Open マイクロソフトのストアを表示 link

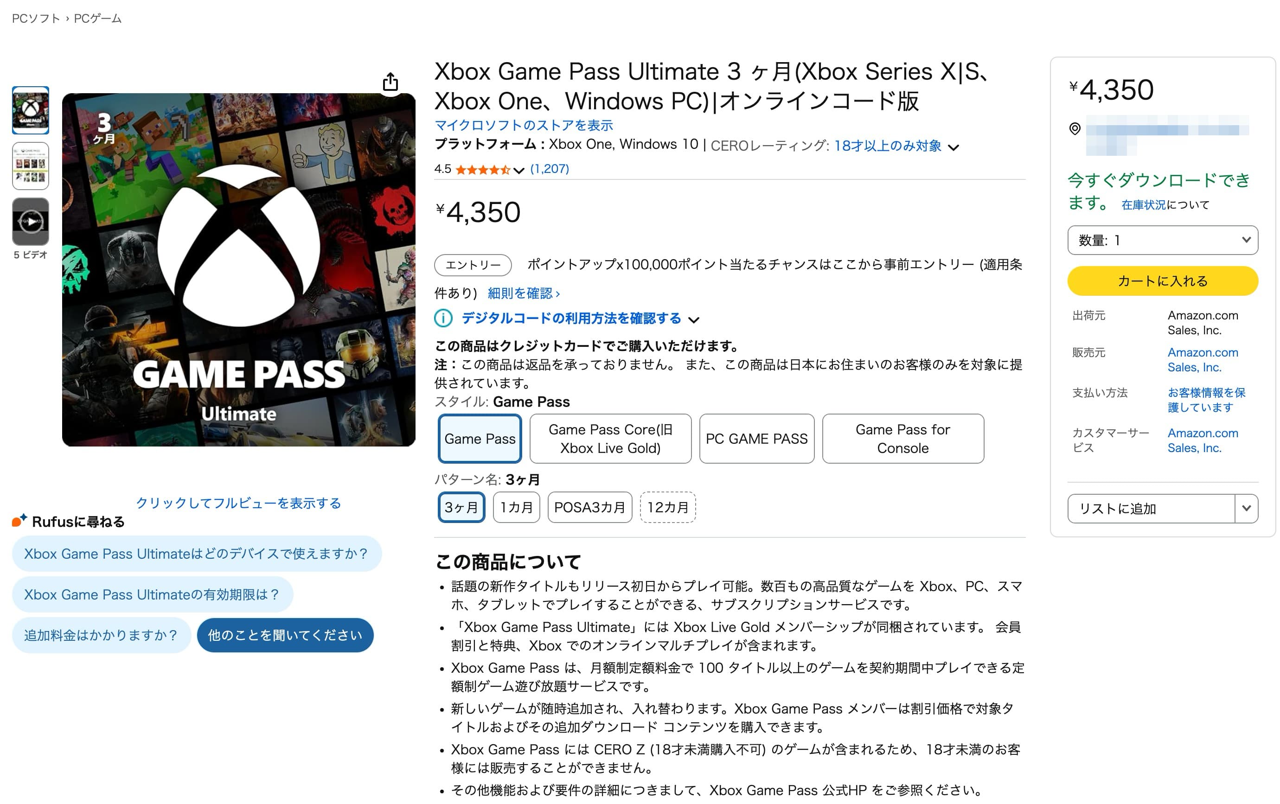[524, 125]
